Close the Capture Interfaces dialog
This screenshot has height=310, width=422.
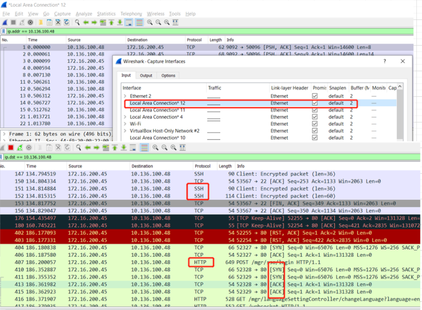pyautogui.click(x=403, y=61)
